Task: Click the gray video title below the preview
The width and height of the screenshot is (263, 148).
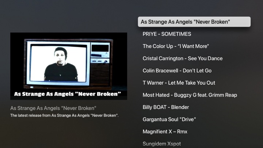Action: (x=53, y=108)
